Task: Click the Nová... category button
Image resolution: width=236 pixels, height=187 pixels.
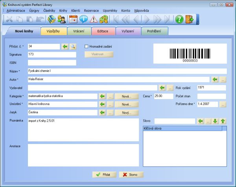Action: pos(127,96)
